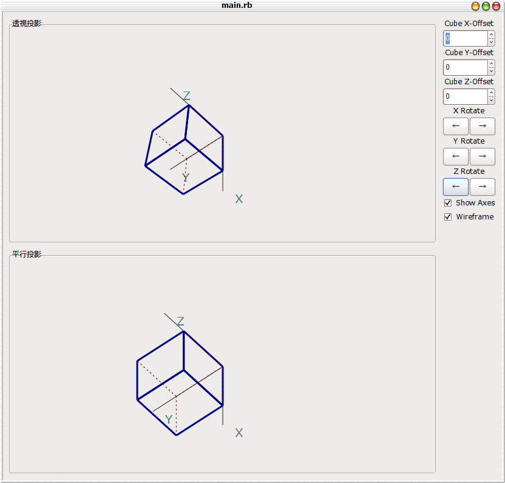Close the main.rb window with red button
This screenshot has height=483, width=505.
(x=496, y=6)
